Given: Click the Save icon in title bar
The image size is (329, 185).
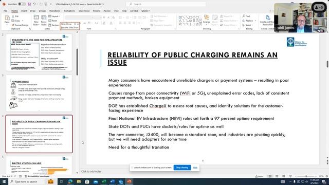Looking at the screenshot, I should [29, 4].
